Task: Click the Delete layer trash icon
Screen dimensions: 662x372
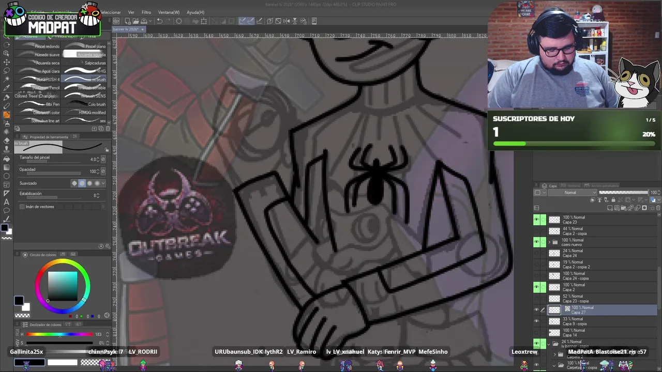Action: point(658,208)
